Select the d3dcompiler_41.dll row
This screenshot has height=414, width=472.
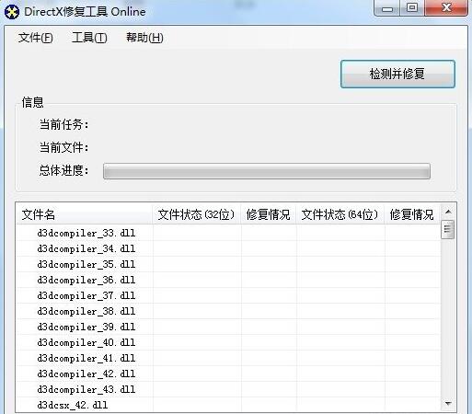pos(228,358)
